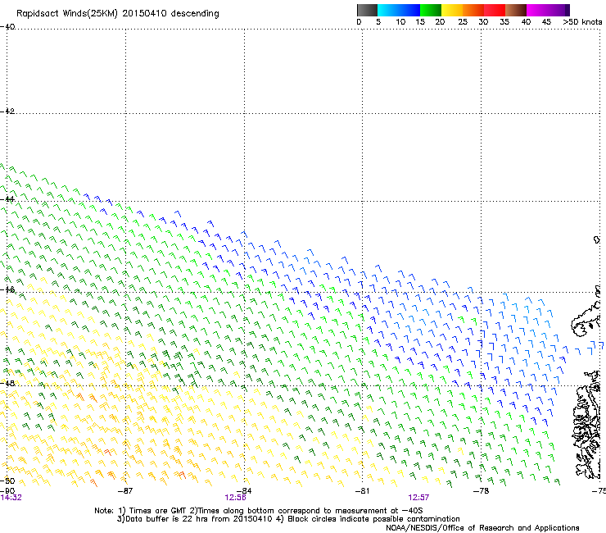Click the brown 35-40 knots color segment

point(516,10)
